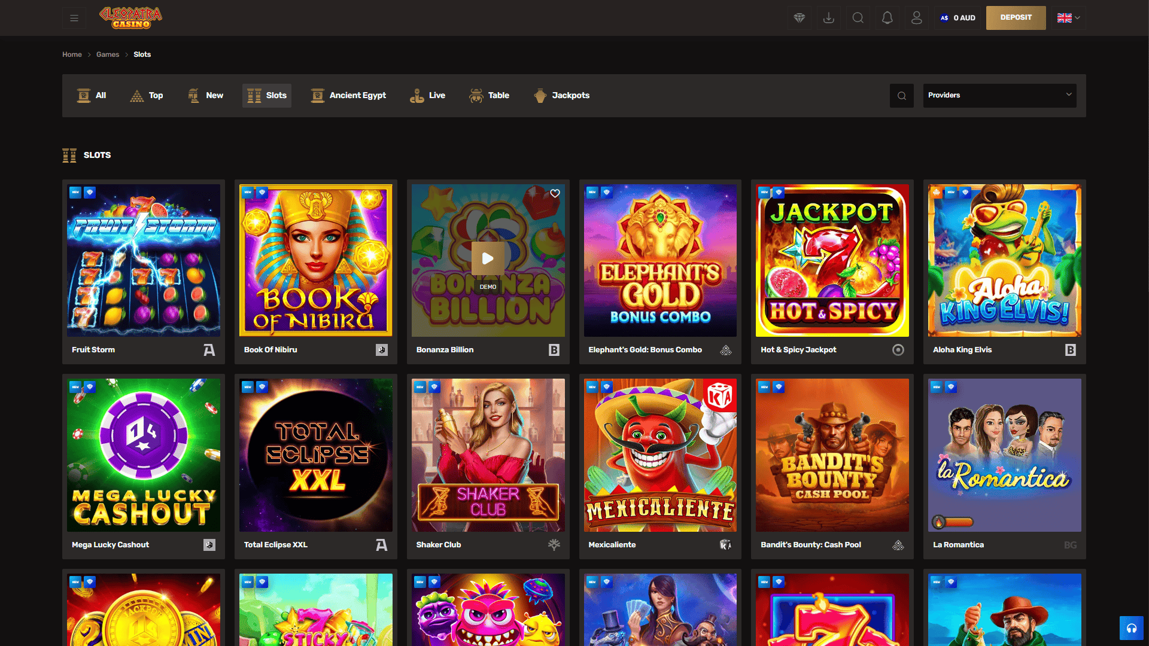Click provider icon next to Hot & Spicy Jackpot

click(x=898, y=350)
